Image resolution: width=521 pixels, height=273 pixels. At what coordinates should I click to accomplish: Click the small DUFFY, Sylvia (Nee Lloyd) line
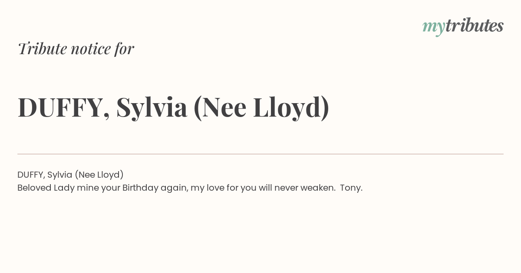tap(70, 175)
